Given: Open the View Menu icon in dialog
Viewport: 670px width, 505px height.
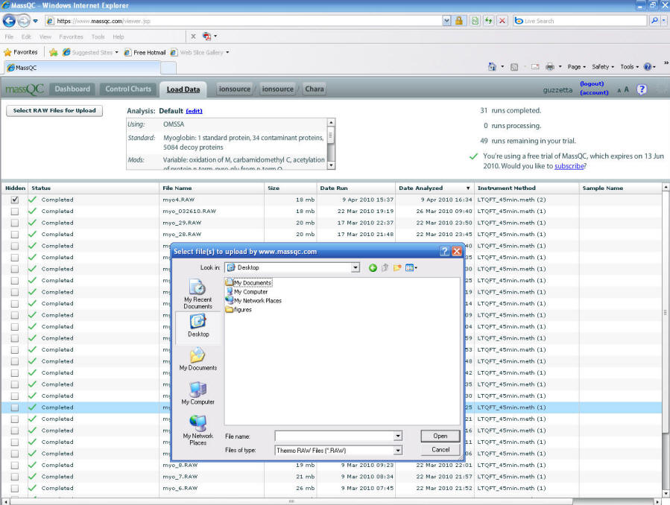Looking at the screenshot, I should tap(411, 267).
